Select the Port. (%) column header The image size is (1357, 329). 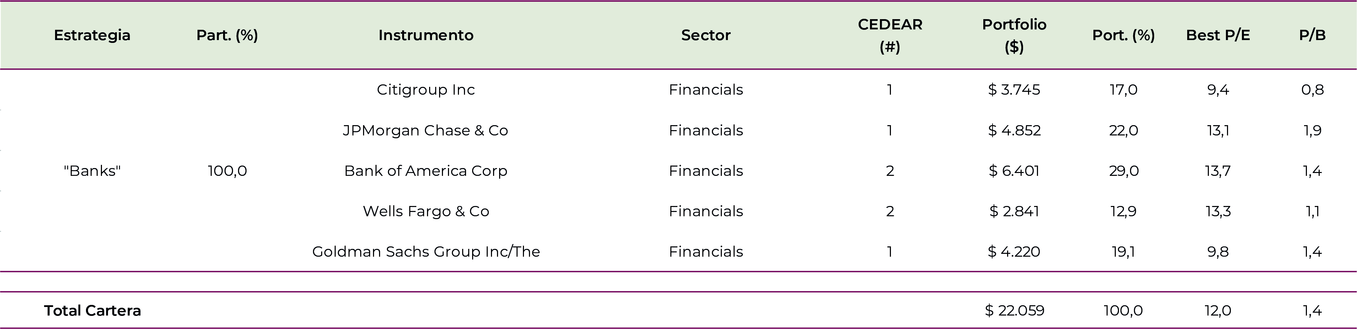click(x=1124, y=35)
